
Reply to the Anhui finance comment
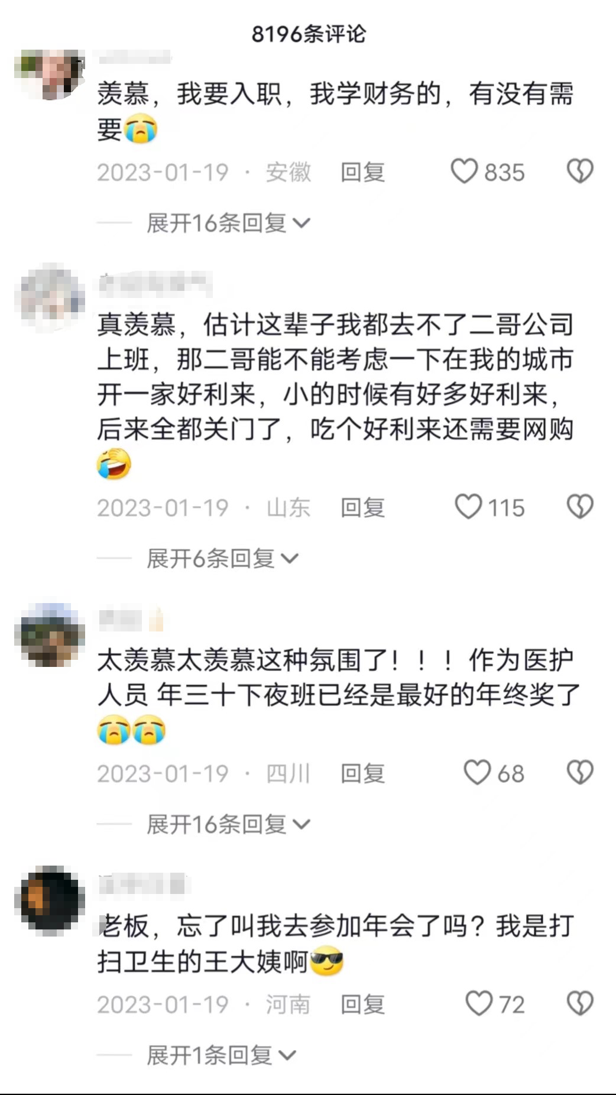(362, 172)
